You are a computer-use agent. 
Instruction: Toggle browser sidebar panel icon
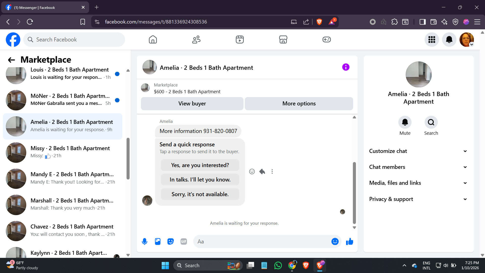click(422, 22)
